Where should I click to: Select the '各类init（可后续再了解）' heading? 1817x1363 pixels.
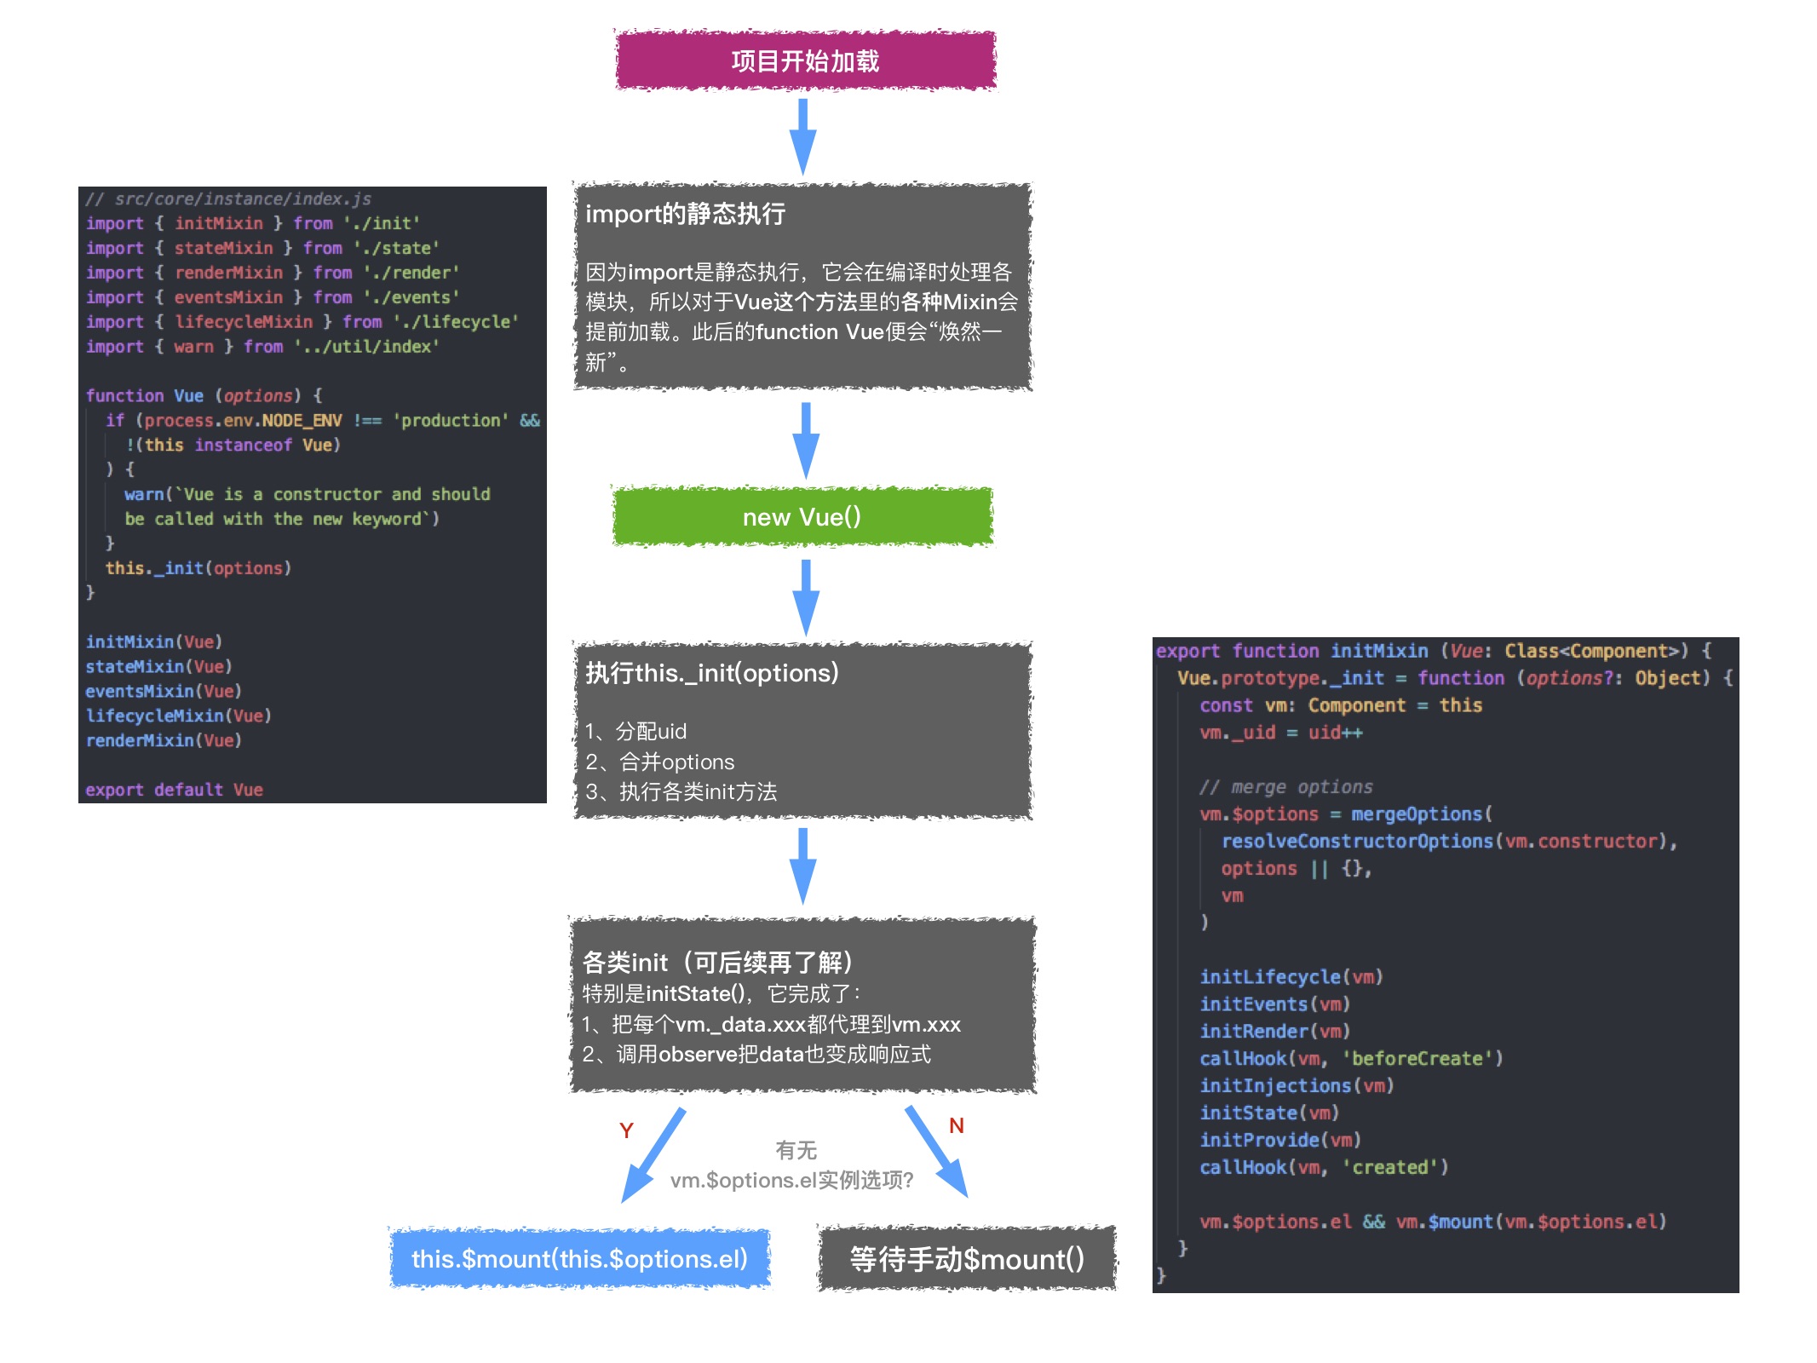tap(717, 962)
